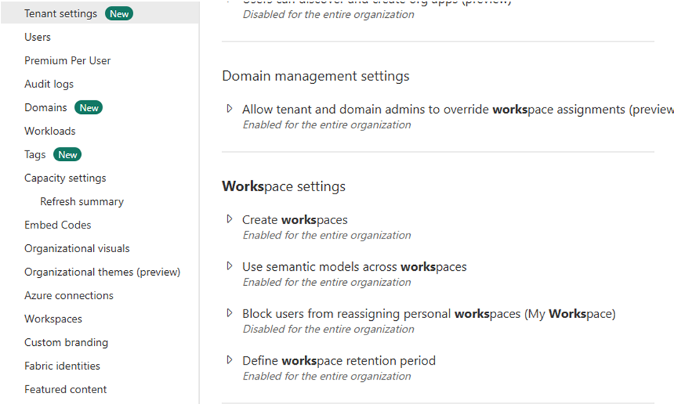Expand Block users from reassigning personal workspaces
Screen dimensions: 674x404
pyautogui.click(x=229, y=313)
